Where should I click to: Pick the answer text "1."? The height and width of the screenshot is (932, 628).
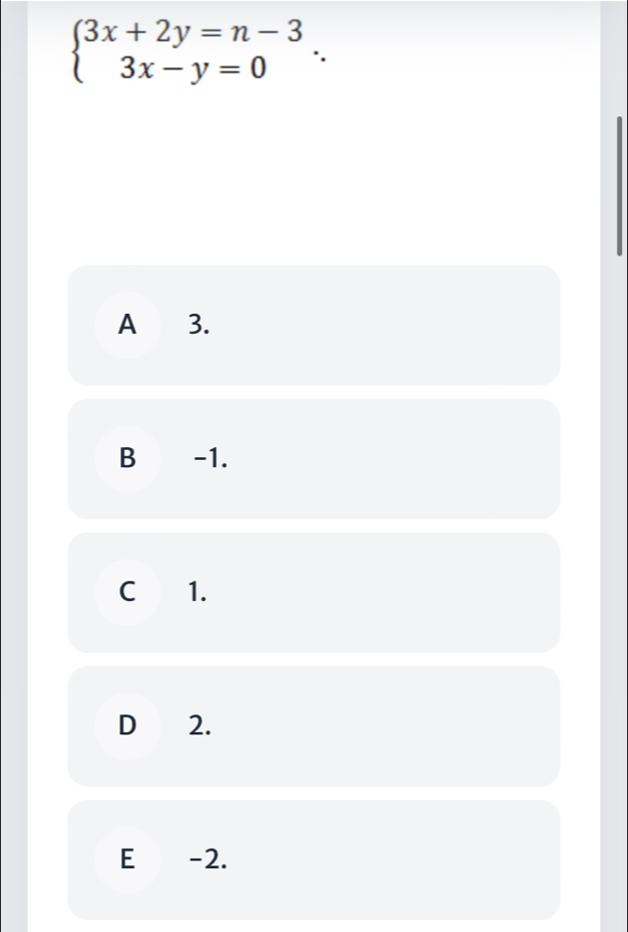(x=198, y=592)
